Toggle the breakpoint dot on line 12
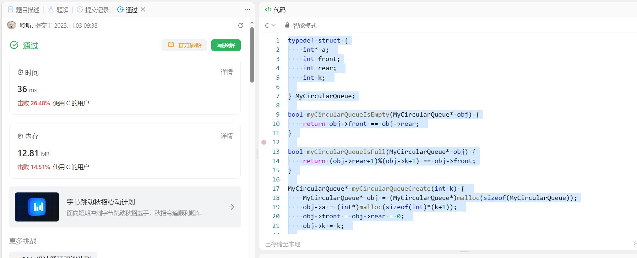 click(x=264, y=142)
